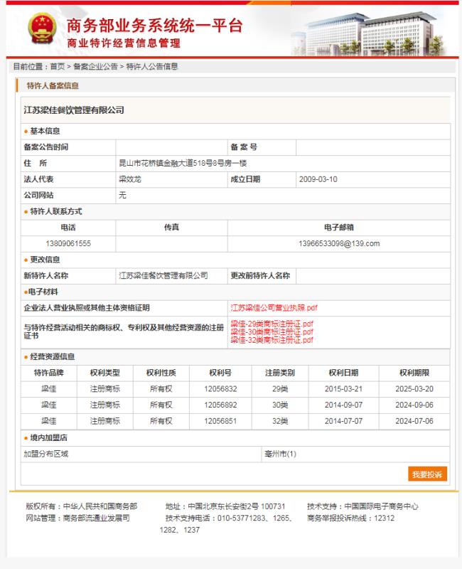This screenshot has height=569, width=462.
Task: Select rights number 12056832
Action: tap(220, 389)
